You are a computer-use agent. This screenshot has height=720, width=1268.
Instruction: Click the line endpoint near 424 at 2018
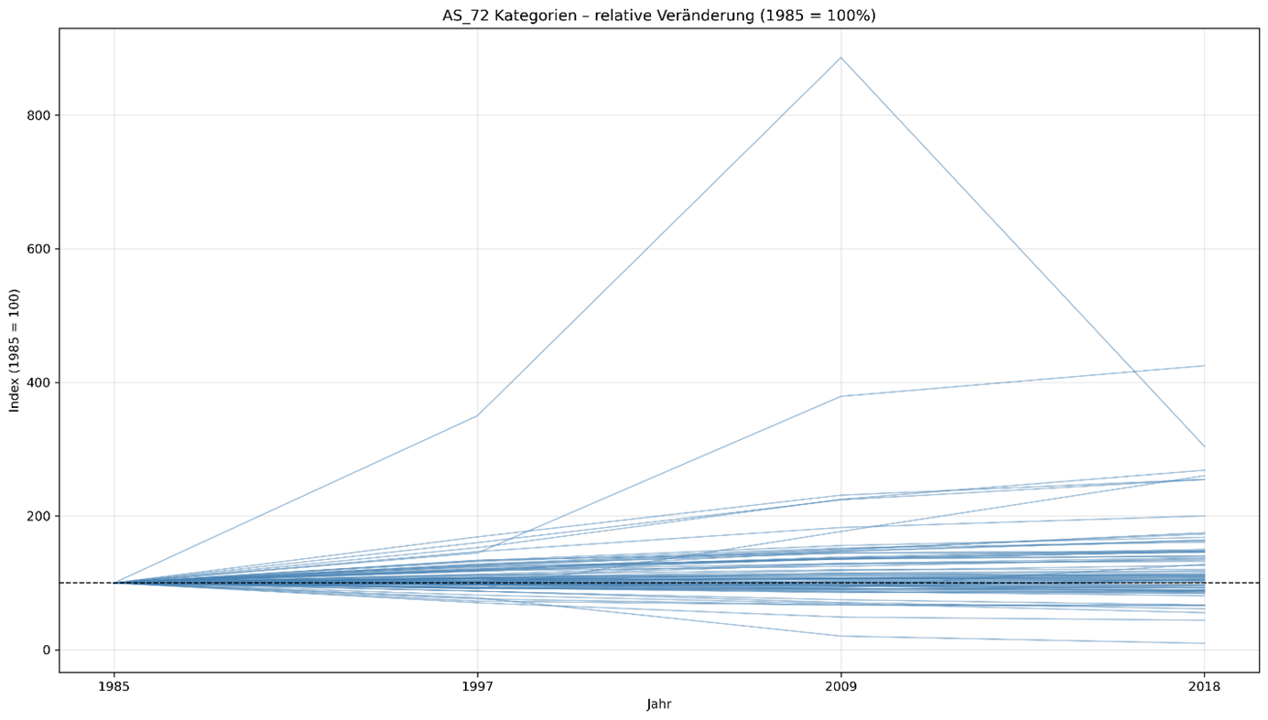point(1204,366)
